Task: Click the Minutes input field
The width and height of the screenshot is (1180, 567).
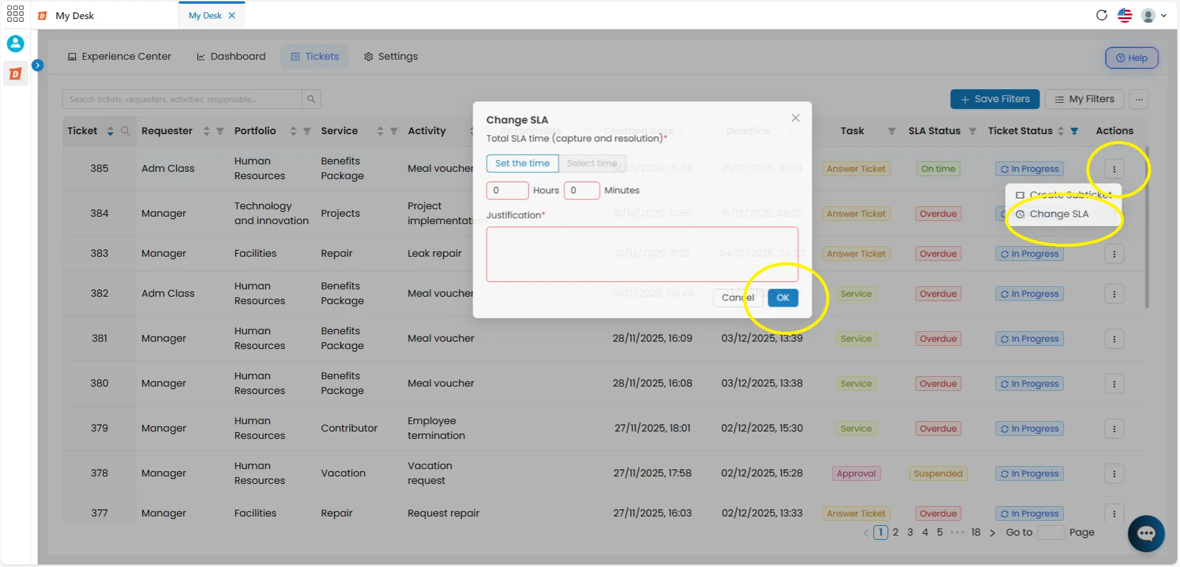Action: [x=582, y=190]
